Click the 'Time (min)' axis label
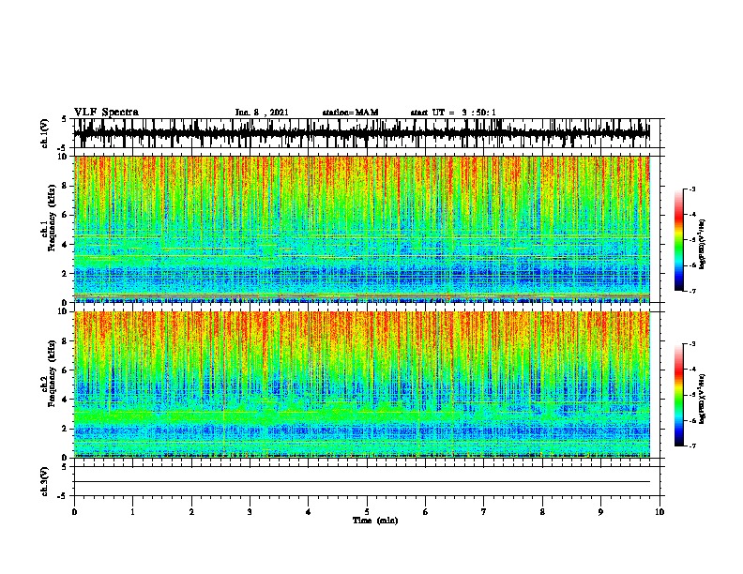743x574 pixels. (375, 521)
